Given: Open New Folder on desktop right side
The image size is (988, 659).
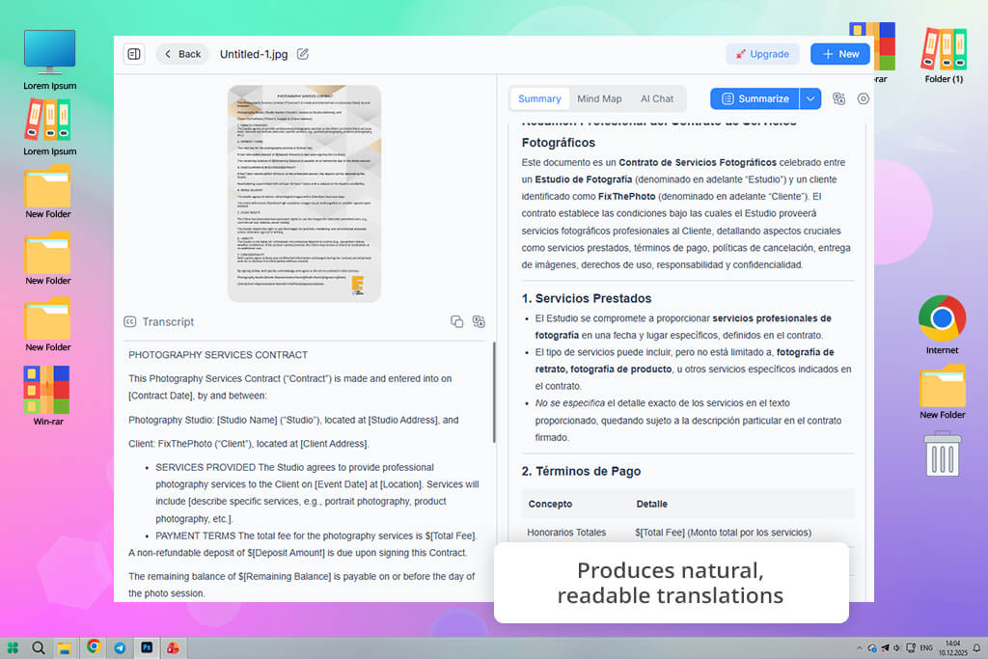Looking at the screenshot, I should 942,392.
